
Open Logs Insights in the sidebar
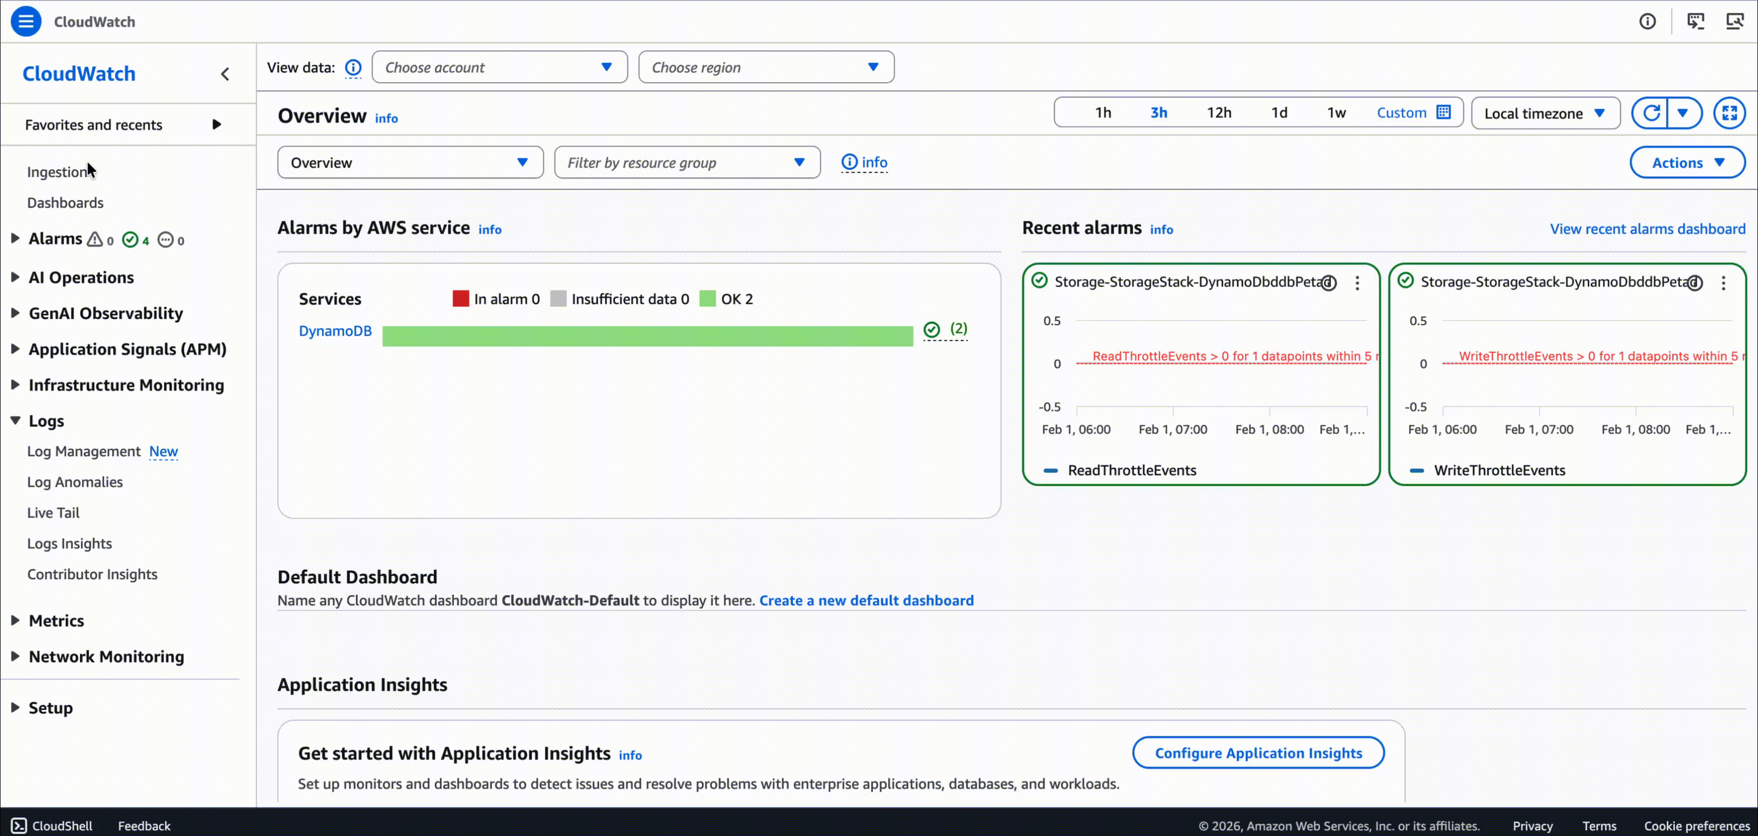click(70, 544)
